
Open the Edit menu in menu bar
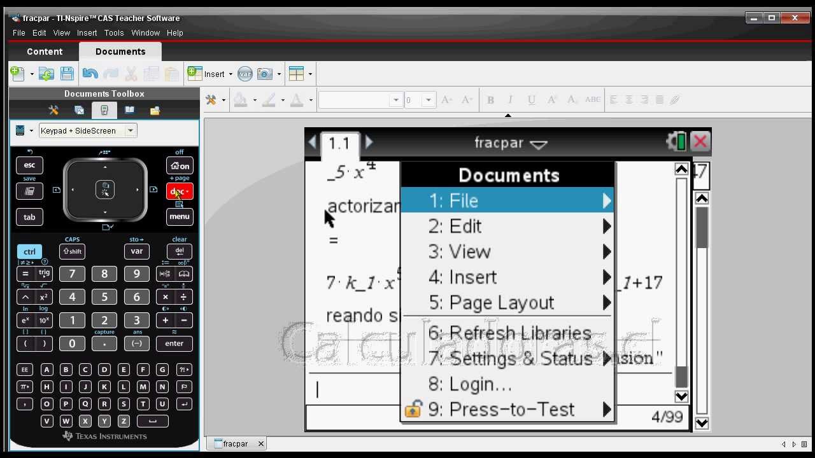39,32
